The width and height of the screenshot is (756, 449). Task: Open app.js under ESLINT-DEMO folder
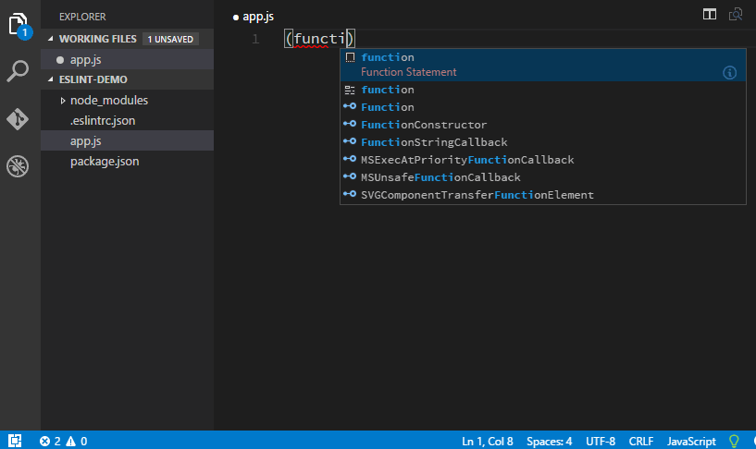128,140
